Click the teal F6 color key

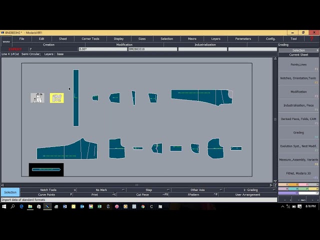pyautogui.click(x=293, y=189)
